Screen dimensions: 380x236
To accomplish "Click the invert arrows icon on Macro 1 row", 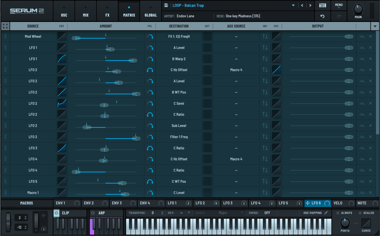I will coord(265,193).
